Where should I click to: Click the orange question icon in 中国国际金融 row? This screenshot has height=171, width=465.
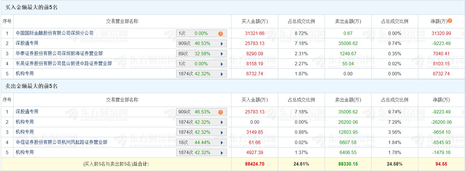220,34
